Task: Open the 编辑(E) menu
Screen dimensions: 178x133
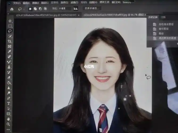Action: pyautogui.click(x=26, y=3)
